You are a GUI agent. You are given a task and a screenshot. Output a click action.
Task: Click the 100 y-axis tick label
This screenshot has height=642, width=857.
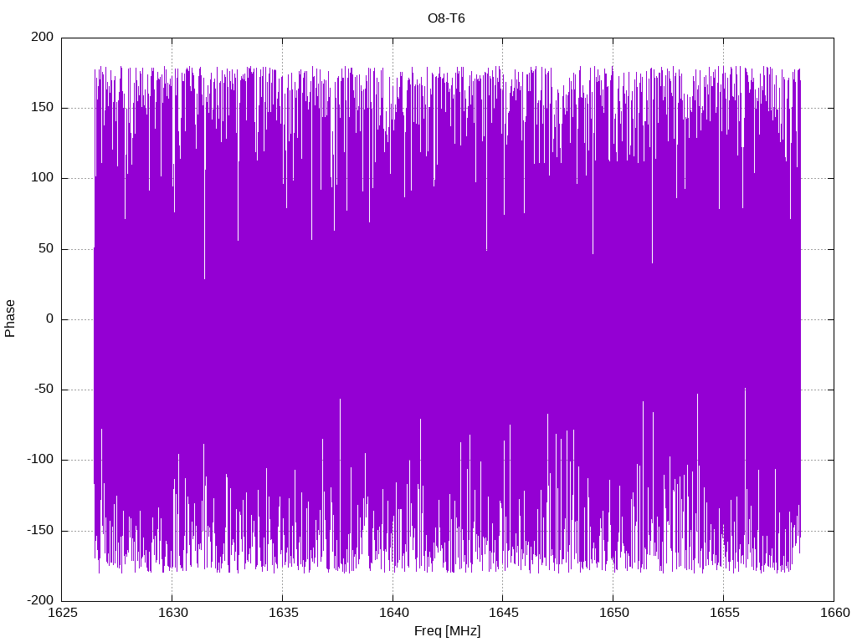(x=43, y=178)
